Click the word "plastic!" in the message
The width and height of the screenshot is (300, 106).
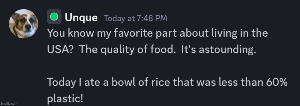pyautogui.click(x=65, y=99)
